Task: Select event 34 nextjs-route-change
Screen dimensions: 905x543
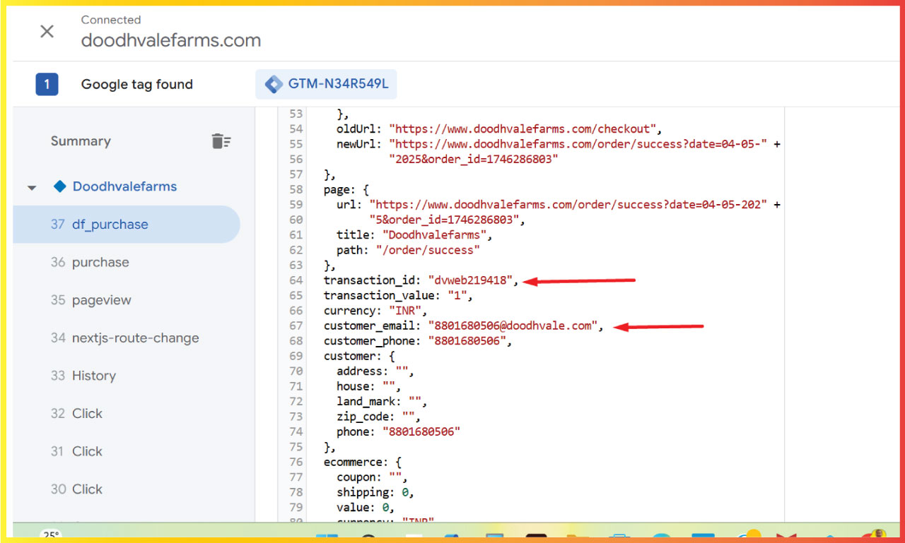Action: (x=134, y=338)
